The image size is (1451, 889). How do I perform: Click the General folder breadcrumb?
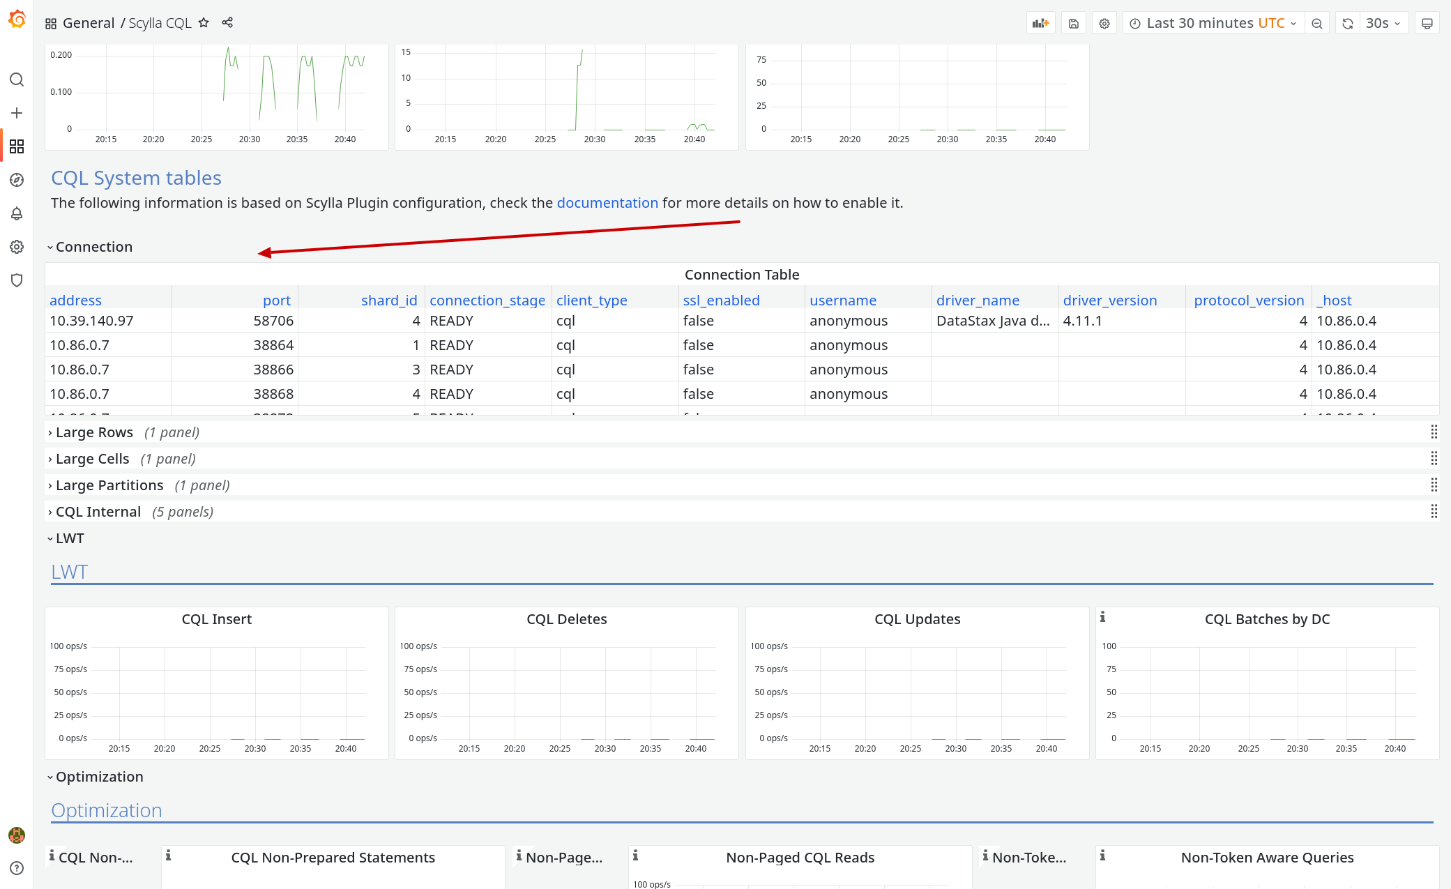(89, 22)
